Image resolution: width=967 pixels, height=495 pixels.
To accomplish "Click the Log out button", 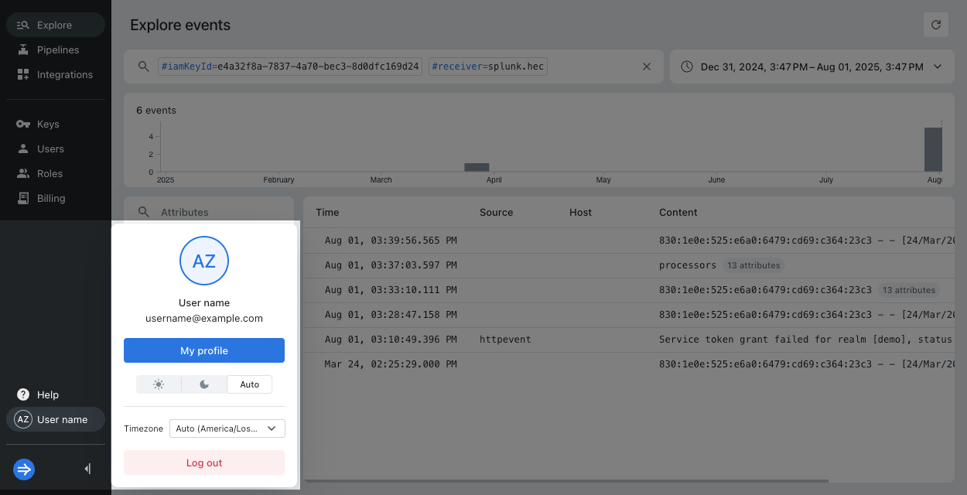I will tap(204, 463).
